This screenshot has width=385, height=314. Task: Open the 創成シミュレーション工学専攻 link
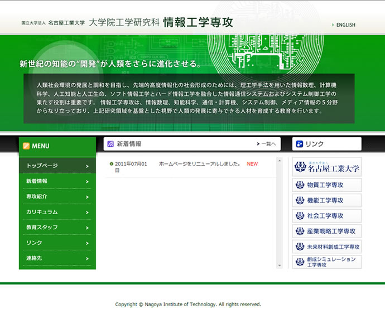point(326,262)
